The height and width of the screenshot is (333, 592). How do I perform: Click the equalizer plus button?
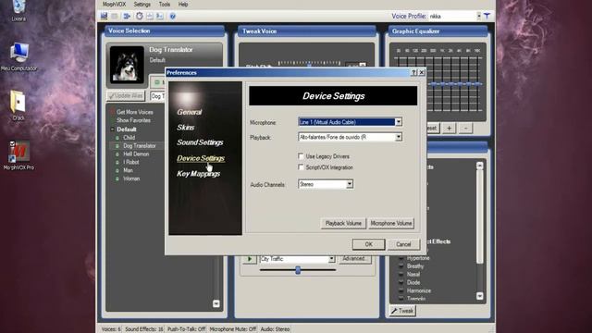[x=449, y=129]
